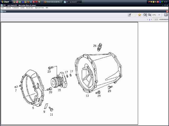Close the Bild panel
The image size is (169, 126).
(167, 11)
